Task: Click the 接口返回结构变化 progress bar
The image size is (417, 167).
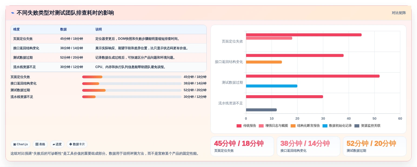Action: (132, 84)
